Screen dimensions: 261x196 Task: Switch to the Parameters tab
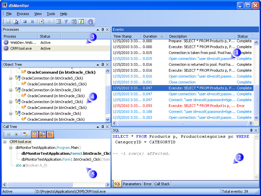pos(132,184)
